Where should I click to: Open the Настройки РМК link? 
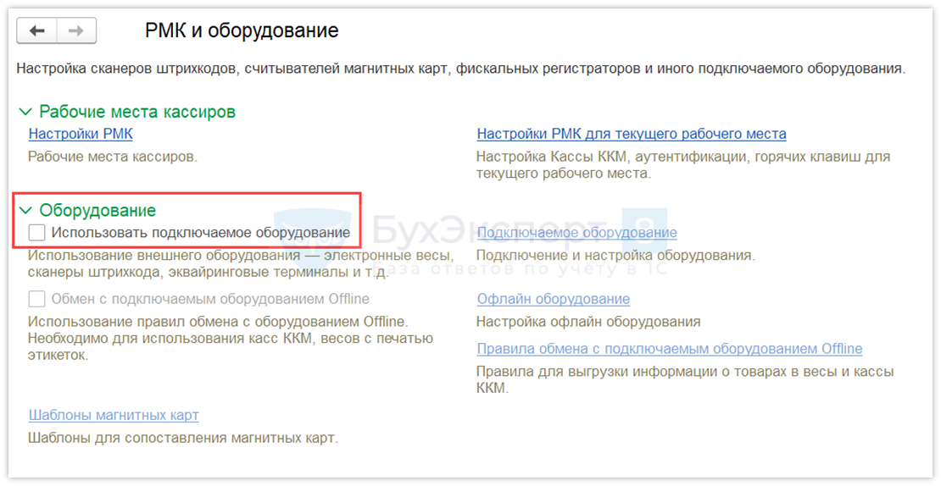tap(81, 133)
